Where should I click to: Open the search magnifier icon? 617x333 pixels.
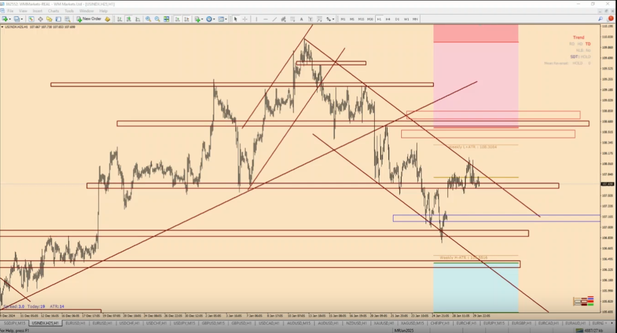point(601,19)
